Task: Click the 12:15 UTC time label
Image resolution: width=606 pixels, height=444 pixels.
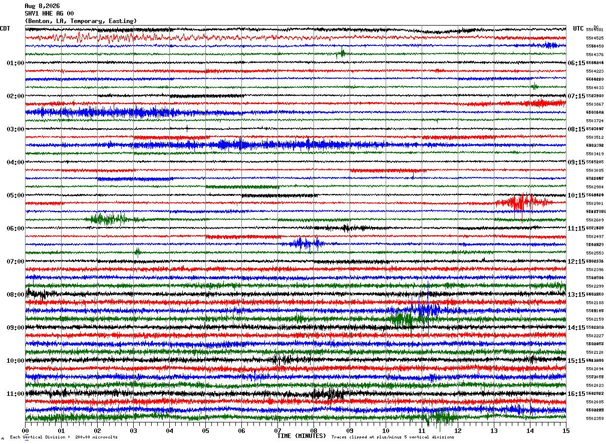Action: [576, 262]
